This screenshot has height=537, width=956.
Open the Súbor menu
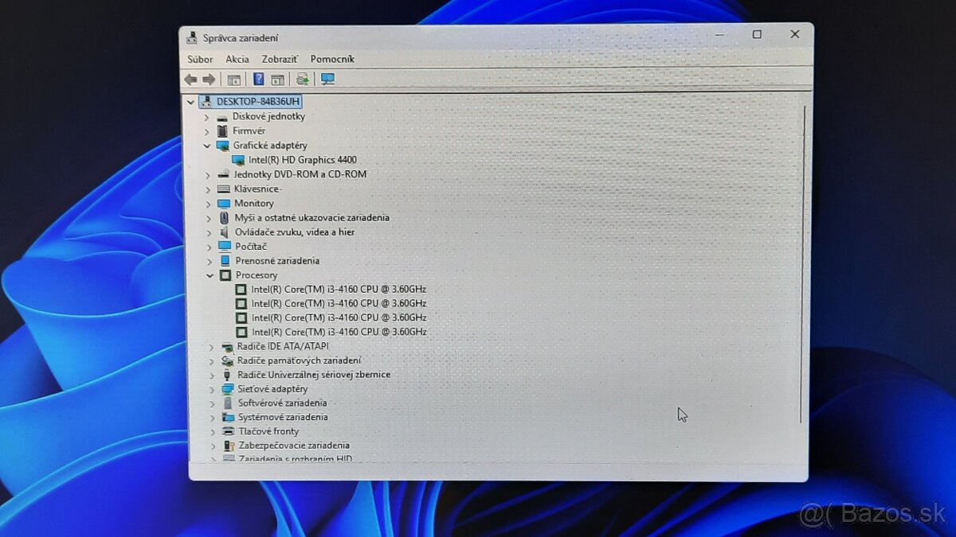(200, 59)
